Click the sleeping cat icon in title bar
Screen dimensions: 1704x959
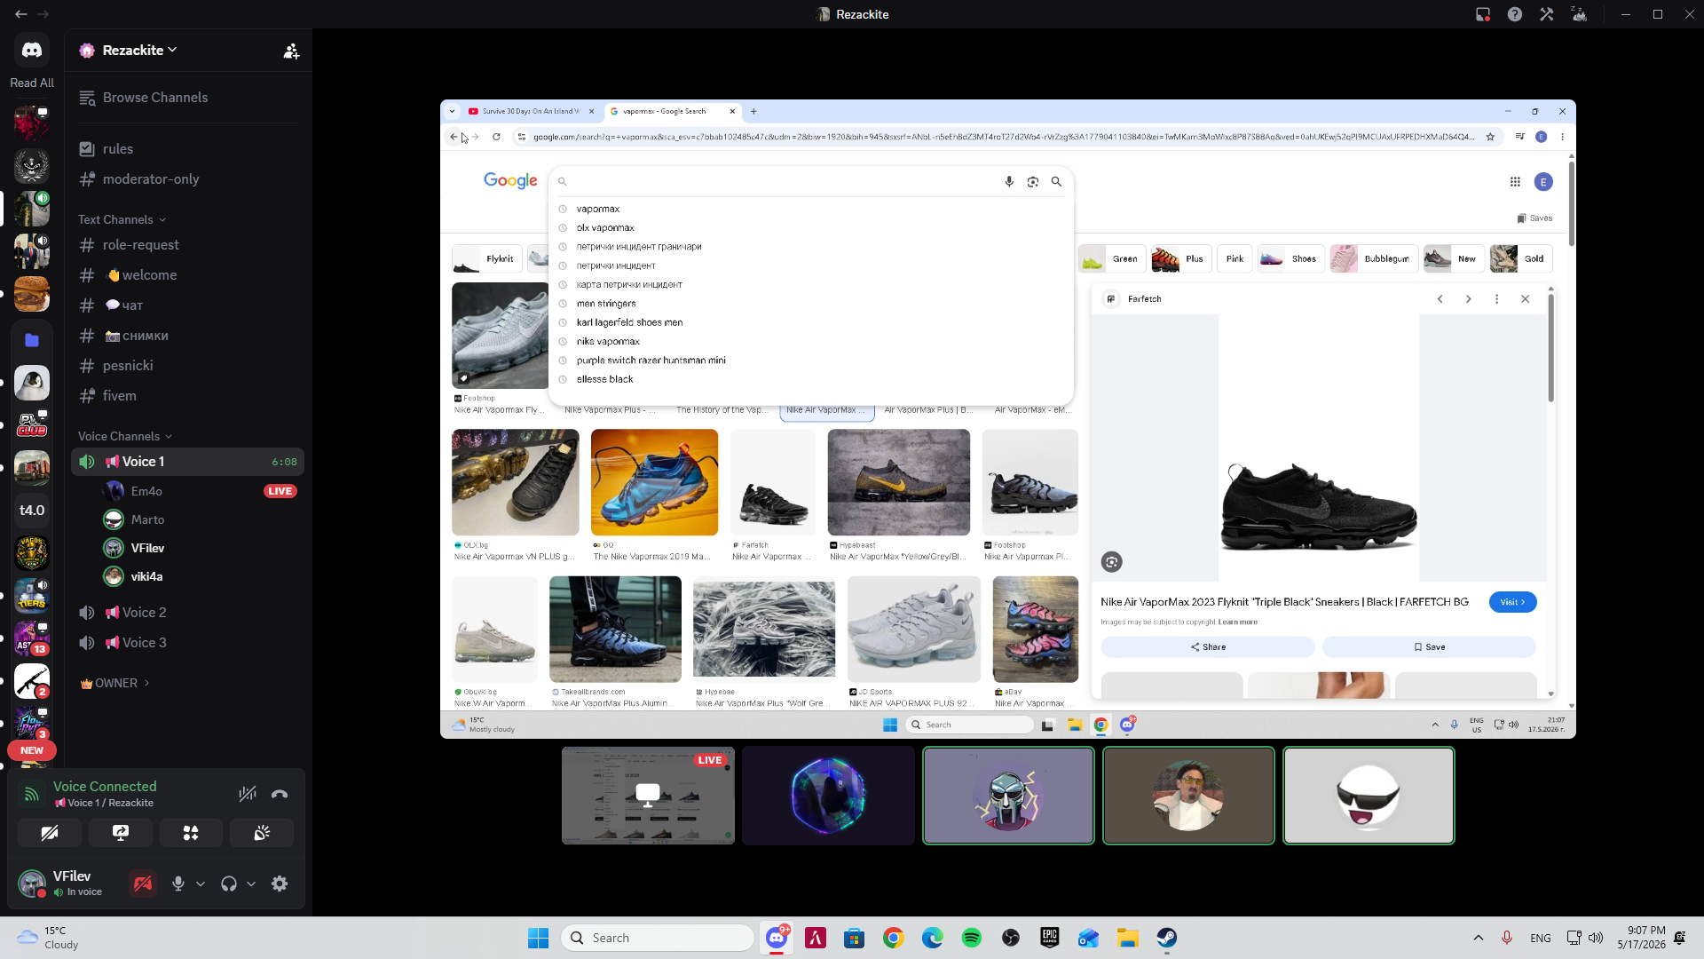click(x=1579, y=14)
